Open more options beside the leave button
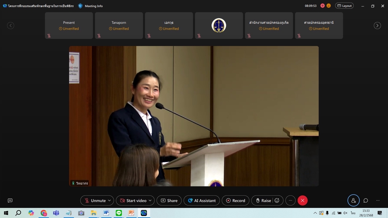The height and width of the screenshot is (218, 388). click(x=290, y=200)
